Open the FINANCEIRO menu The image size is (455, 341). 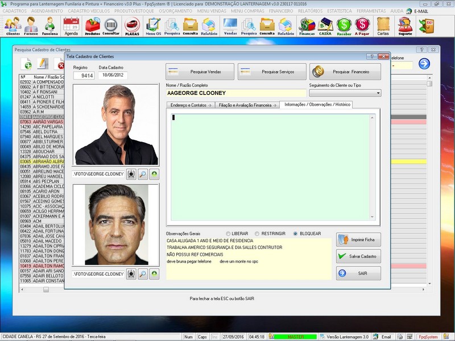(281, 11)
